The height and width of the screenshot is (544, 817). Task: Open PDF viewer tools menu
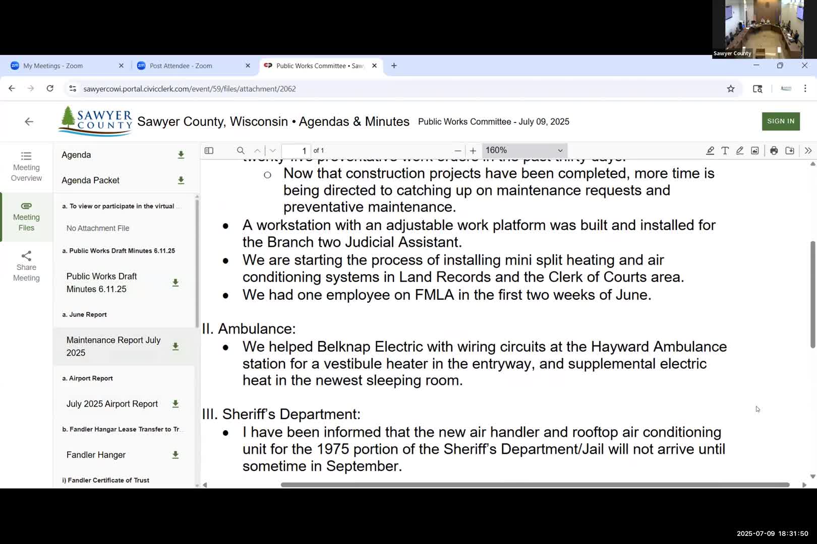pyautogui.click(x=808, y=151)
